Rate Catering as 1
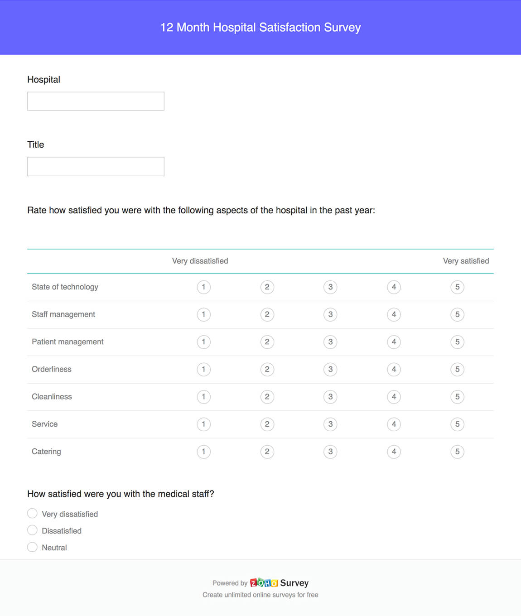The height and width of the screenshot is (616, 521). 204,452
